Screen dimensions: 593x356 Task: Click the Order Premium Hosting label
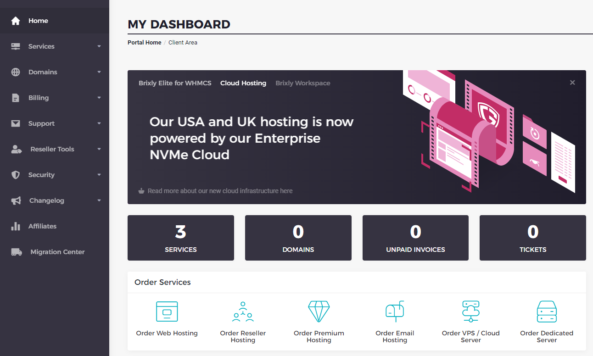point(319,337)
